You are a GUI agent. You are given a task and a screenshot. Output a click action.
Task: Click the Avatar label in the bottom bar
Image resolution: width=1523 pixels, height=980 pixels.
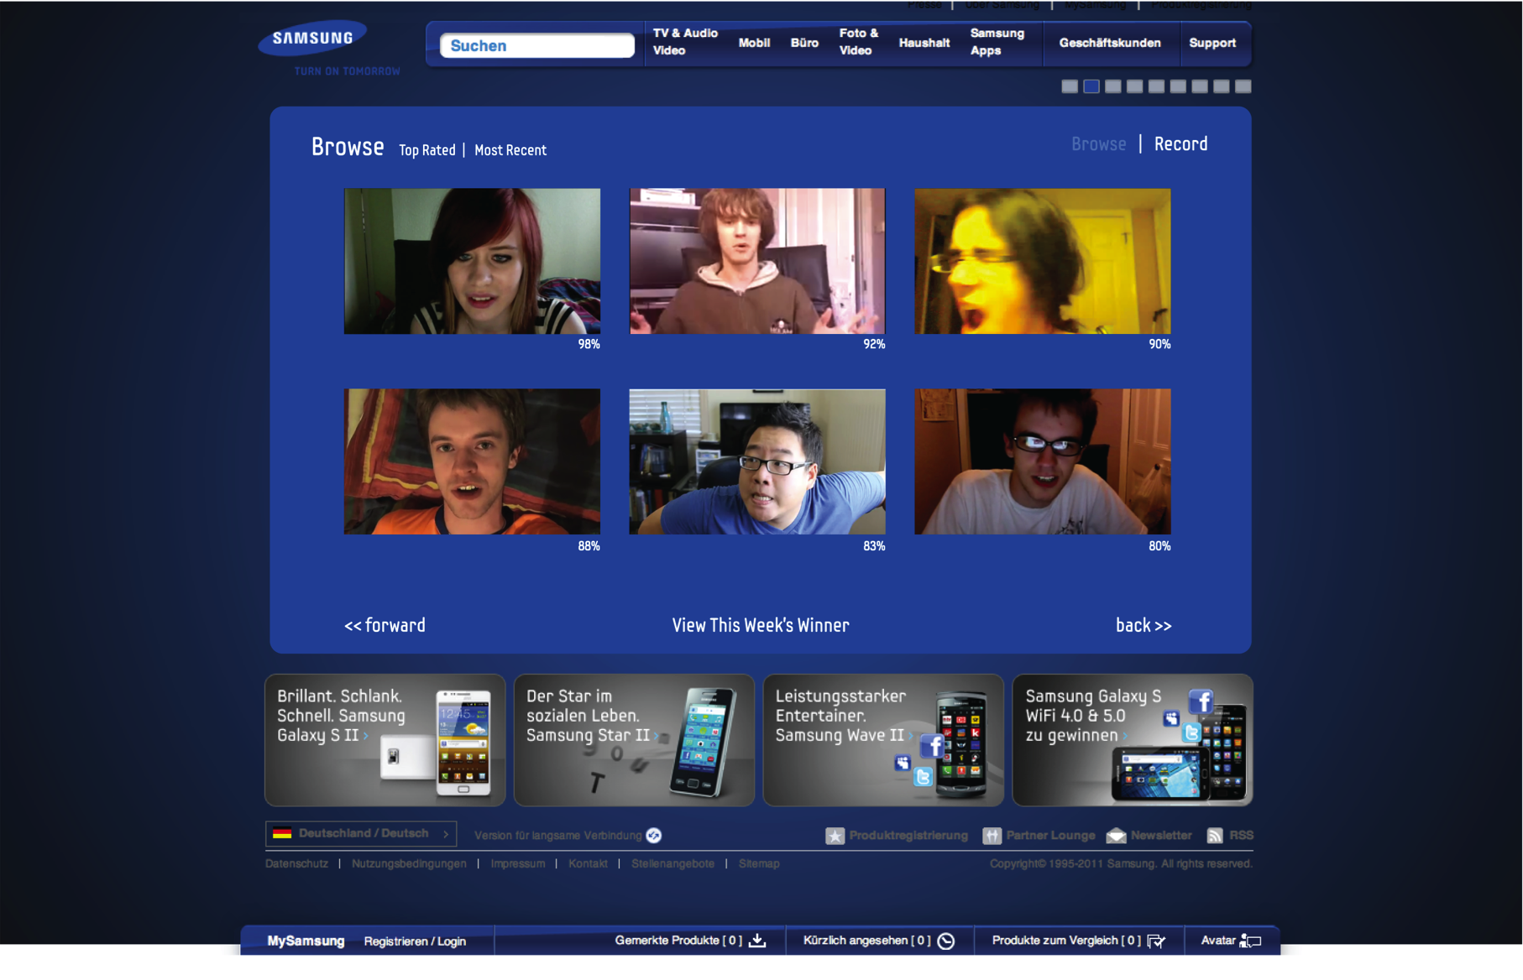[x=1217, y=941]
